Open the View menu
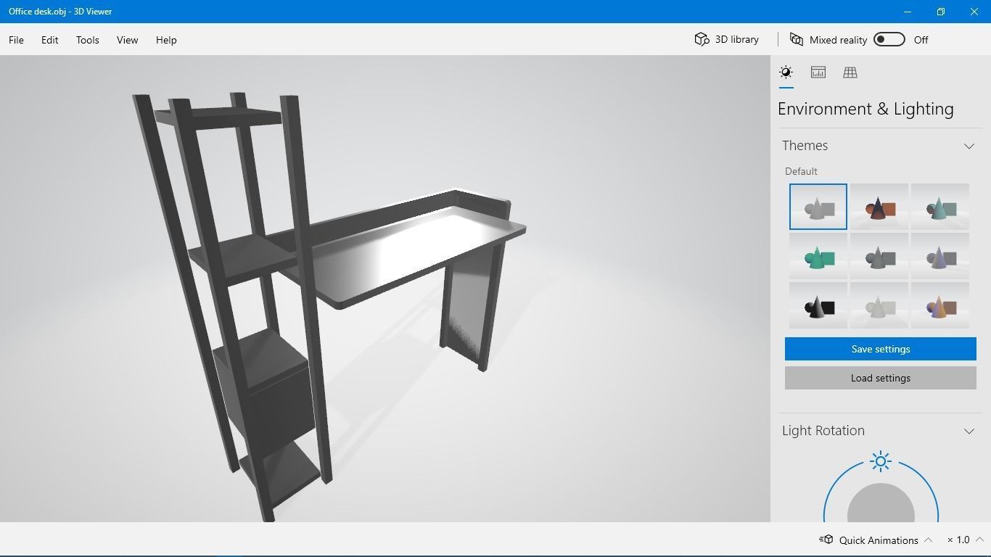This screenshot has width=991, height=557. (127, 40)
